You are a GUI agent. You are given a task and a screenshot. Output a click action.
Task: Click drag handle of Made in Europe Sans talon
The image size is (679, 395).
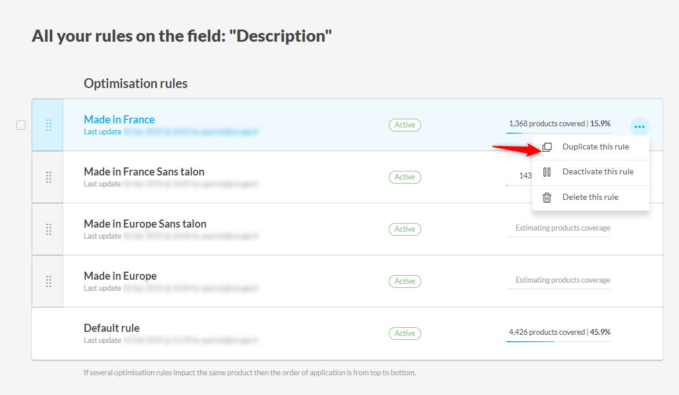tap(48, 229)
